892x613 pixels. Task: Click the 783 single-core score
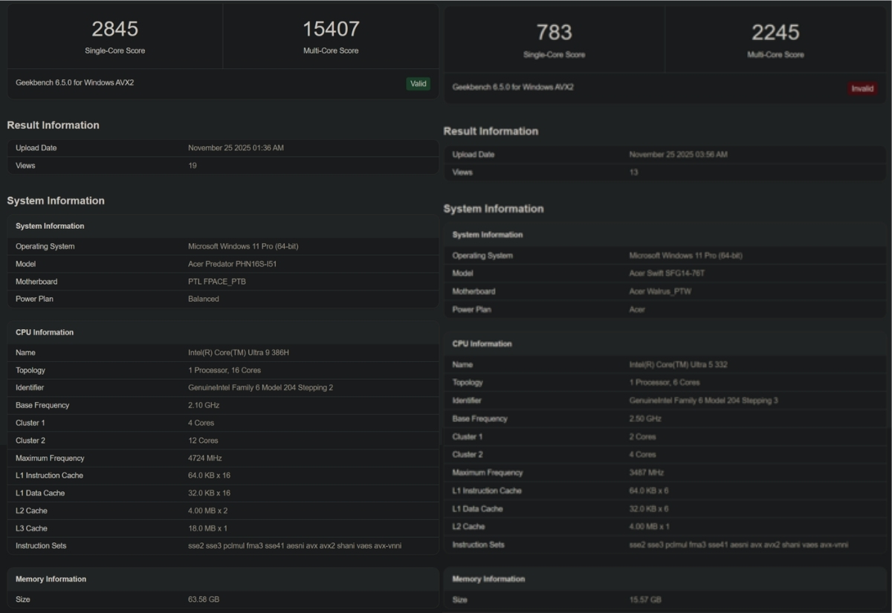point(554,33)
